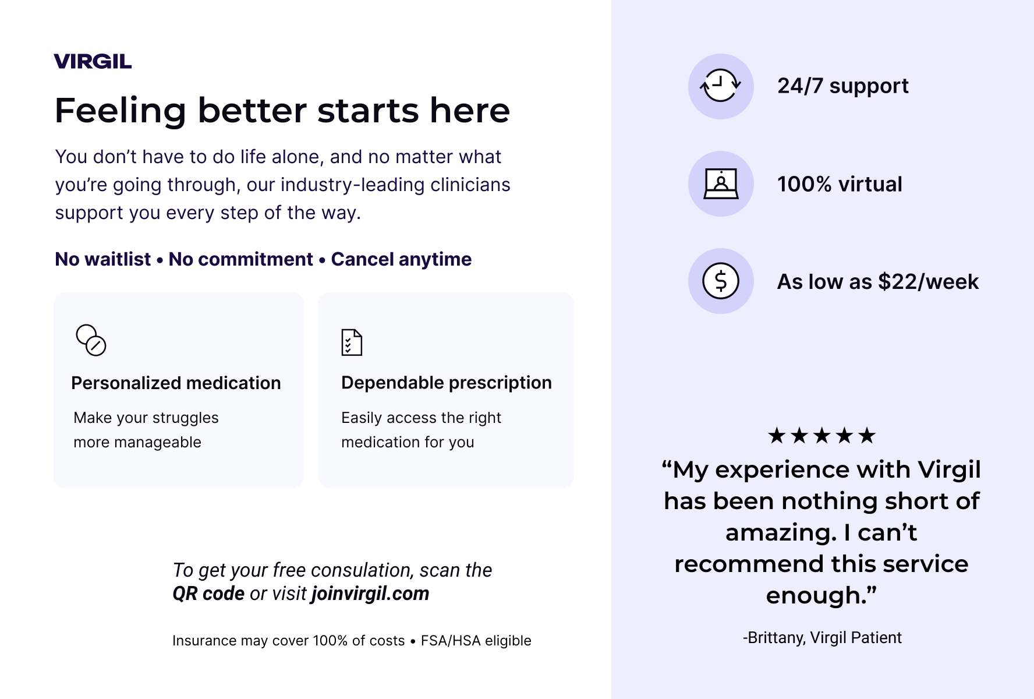Open the joinvirgil.com link
Screen dimensions: 1034x699
point(370,594)
